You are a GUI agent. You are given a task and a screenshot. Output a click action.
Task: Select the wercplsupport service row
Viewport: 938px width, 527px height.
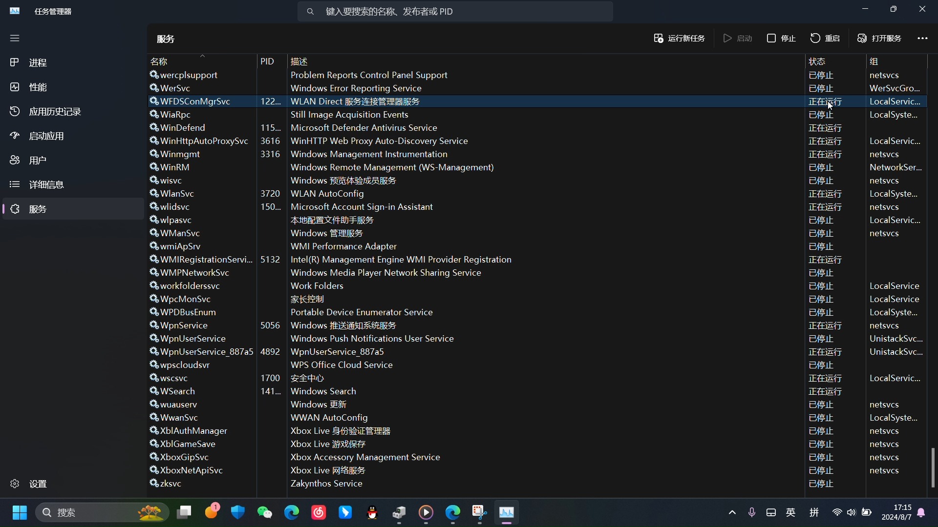[537, 75]
